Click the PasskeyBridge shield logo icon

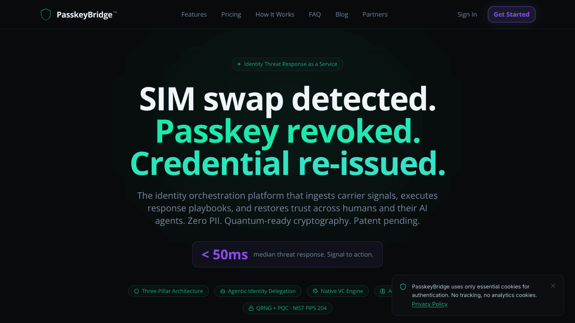click(x=46, y=14)
